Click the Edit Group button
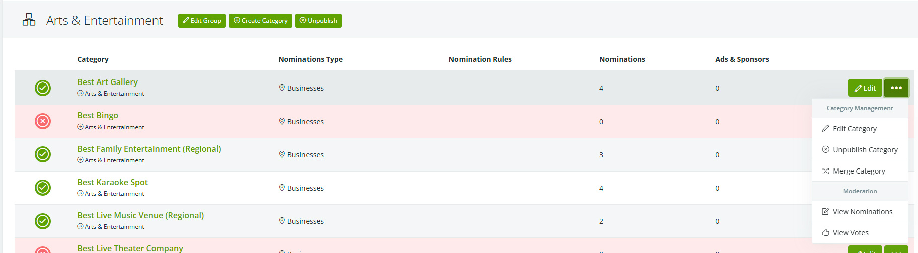Image resolution: width=918 pixels, height=253 pixels. (x=202, y=21)
